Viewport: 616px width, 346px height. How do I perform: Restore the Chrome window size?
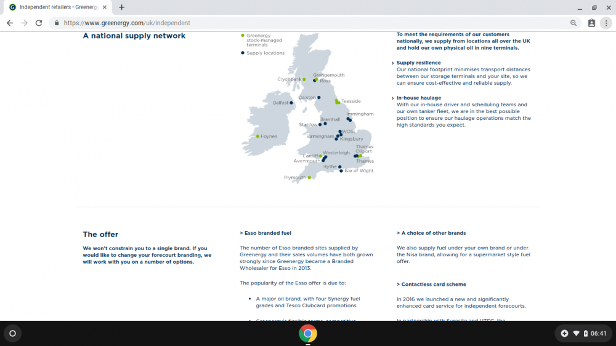click(x=594, y=7)
